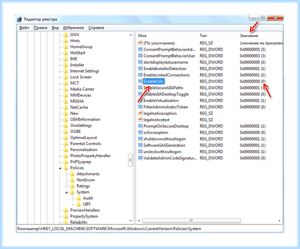Click the status bar registry path

(x=109, y=228)
